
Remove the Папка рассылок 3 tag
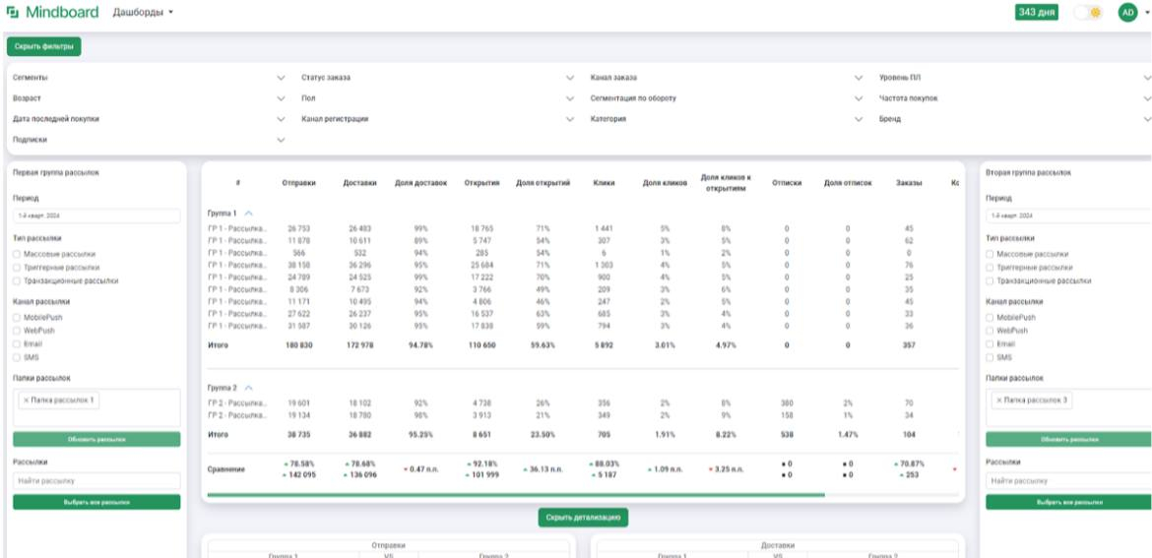(998, 401)
